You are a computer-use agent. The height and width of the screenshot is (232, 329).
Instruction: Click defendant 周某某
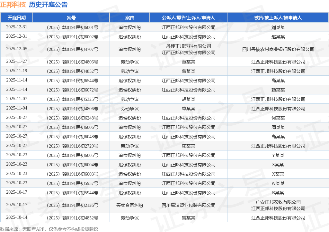[x=278, y=127]
